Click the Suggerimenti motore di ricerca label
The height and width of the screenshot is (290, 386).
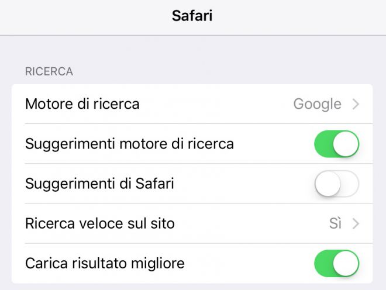pyautogui.click(x=129, y=144)
